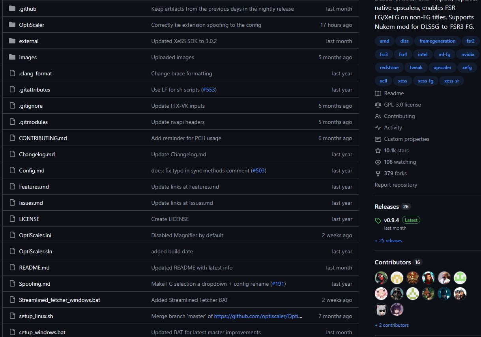Open the .gitignore file
This screenshot has width=481, height=337.
(31, 106)
